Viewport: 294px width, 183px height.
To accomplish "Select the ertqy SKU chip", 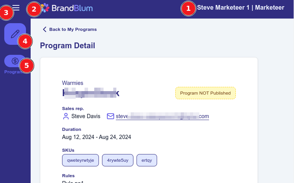I will [147, 160].
